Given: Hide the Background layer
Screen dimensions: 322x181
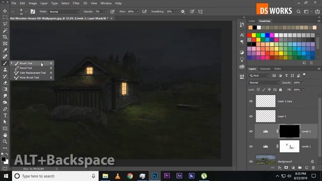Looking at the screenshot, I should point(251,161).
